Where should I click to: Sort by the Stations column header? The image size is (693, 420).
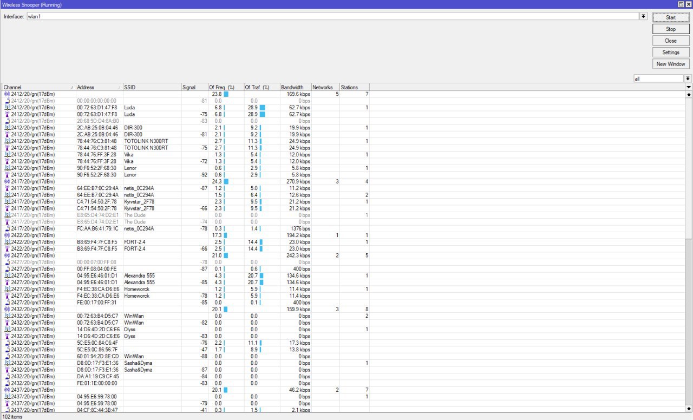[x=354, y=87]
